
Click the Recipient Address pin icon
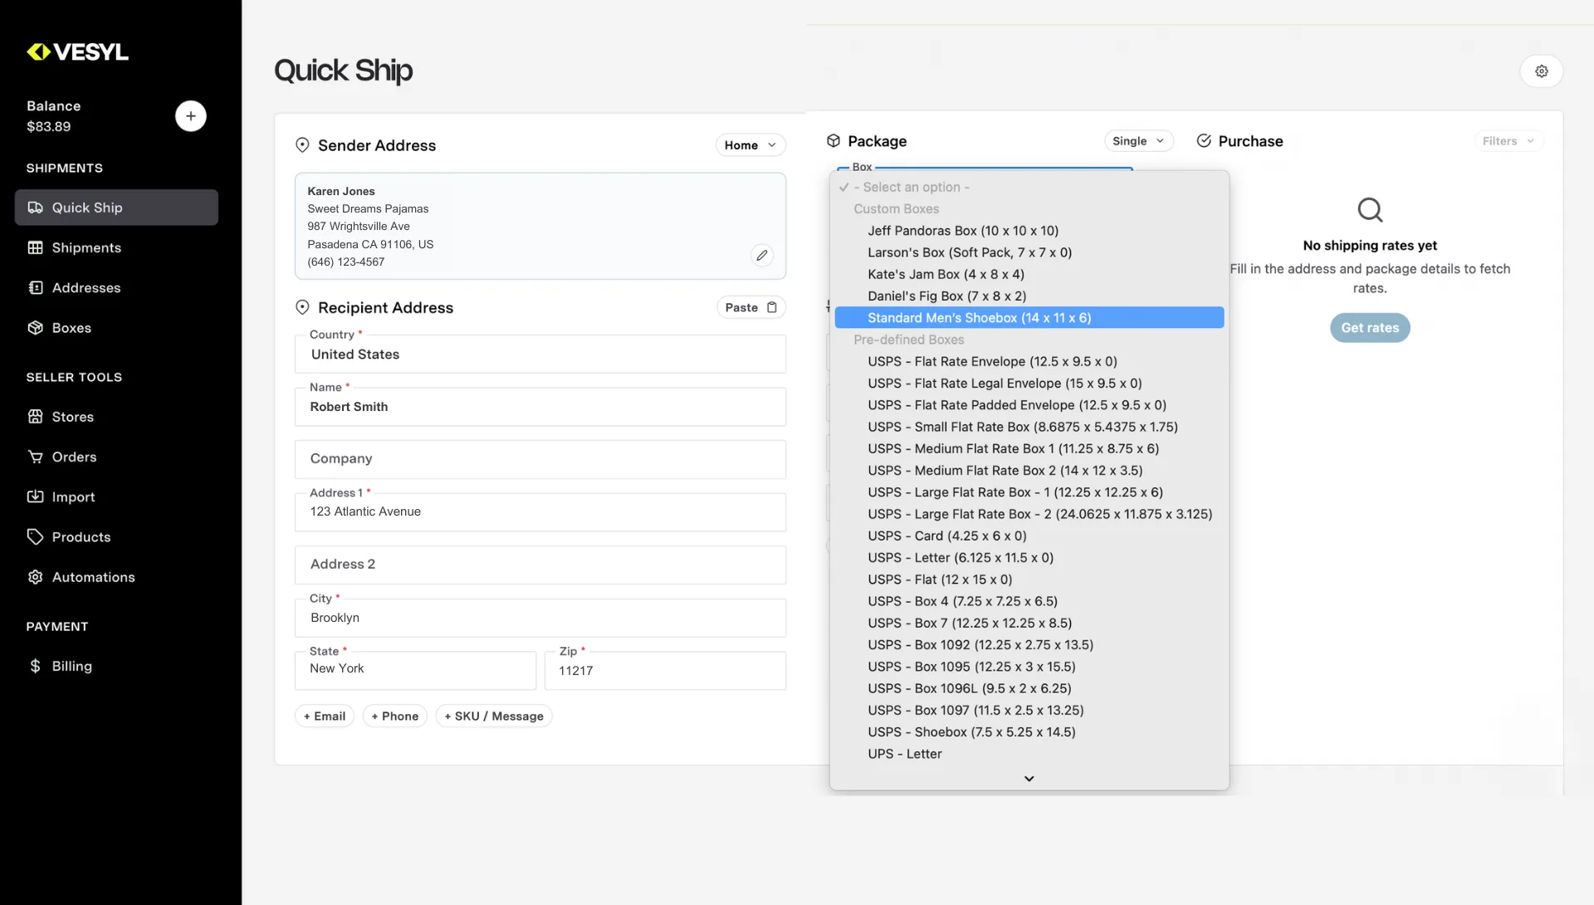(302, 307)
